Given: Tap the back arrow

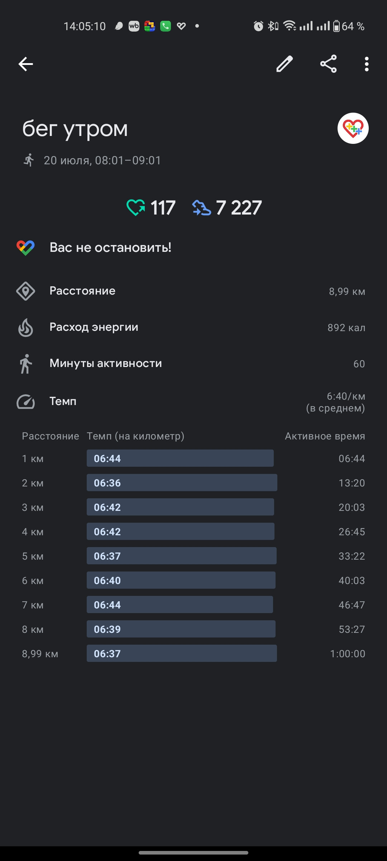Looking at the screenshot, I should pos(26,64).
